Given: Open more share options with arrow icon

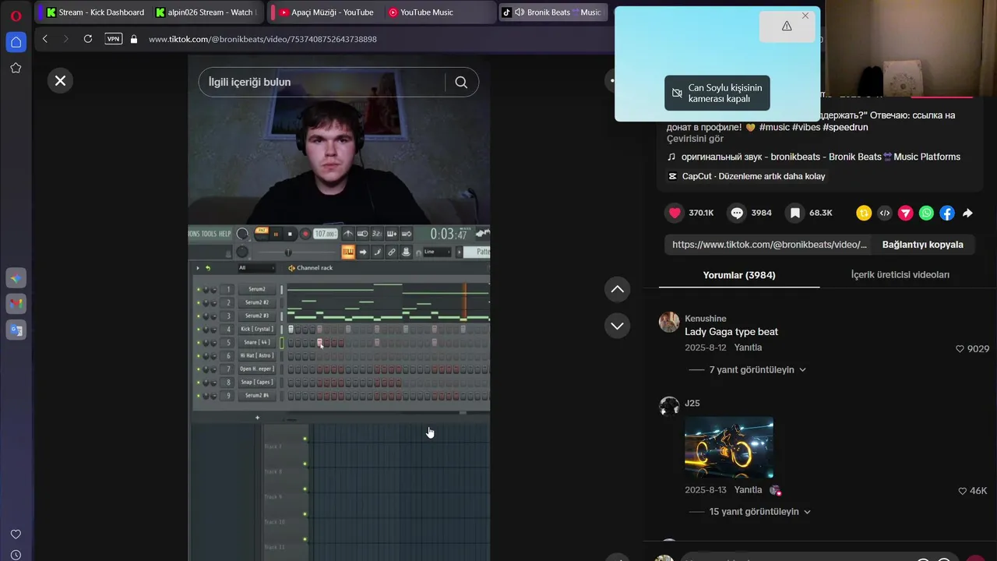Looking at the screenshot, I should pyautogui.click(x=967, y=213).
